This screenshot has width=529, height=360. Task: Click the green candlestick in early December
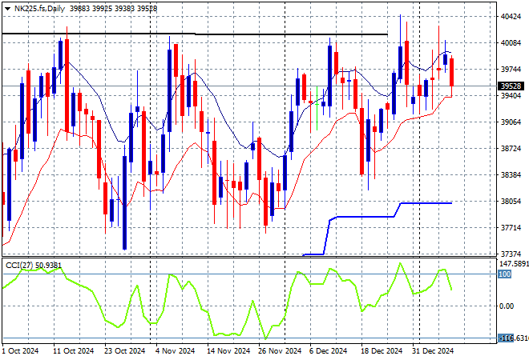click(x=317, y=104)
